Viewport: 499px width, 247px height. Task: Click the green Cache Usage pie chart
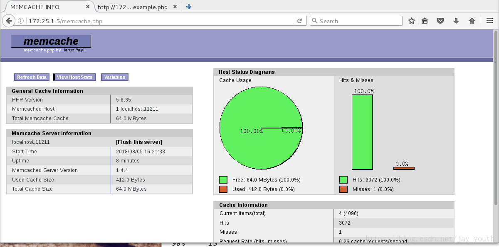point(261,128)
